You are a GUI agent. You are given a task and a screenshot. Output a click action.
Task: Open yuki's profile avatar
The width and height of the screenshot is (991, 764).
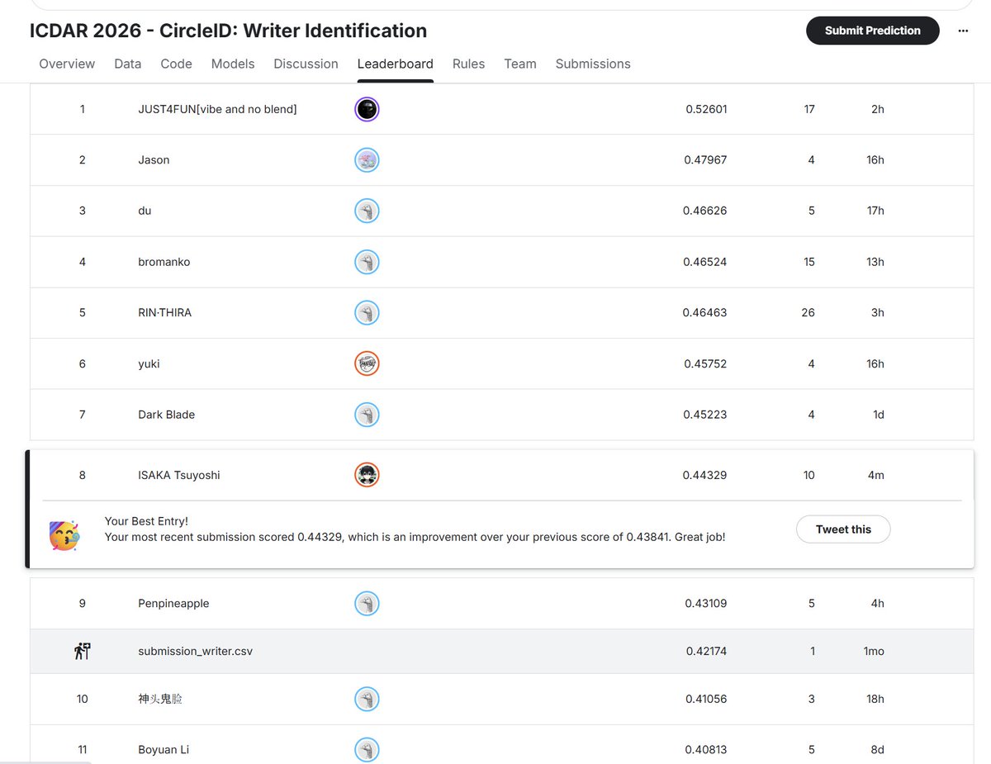367,363
